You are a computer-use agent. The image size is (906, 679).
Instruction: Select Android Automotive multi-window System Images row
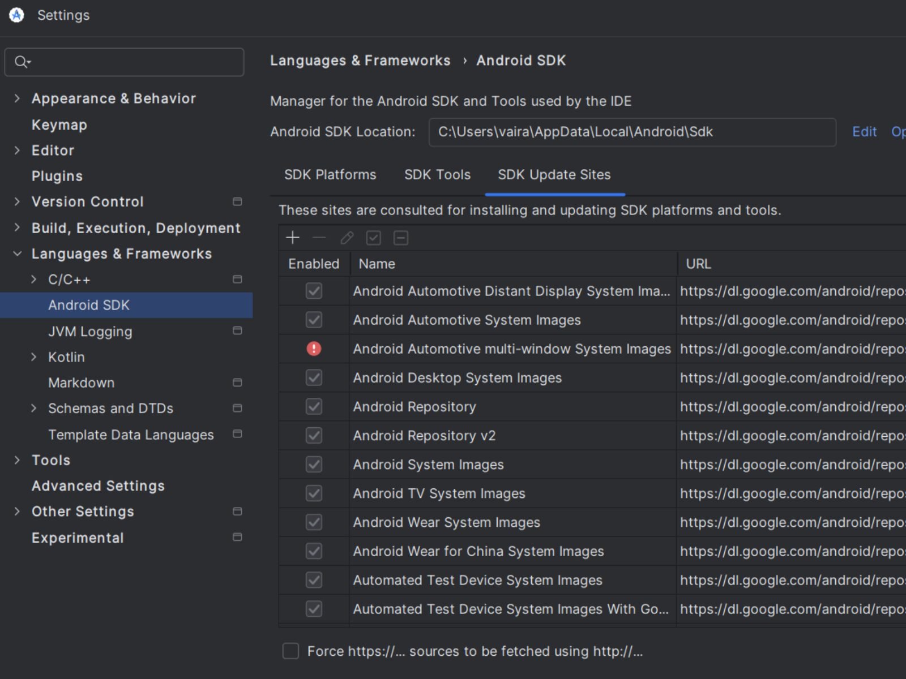coord(592,349)
